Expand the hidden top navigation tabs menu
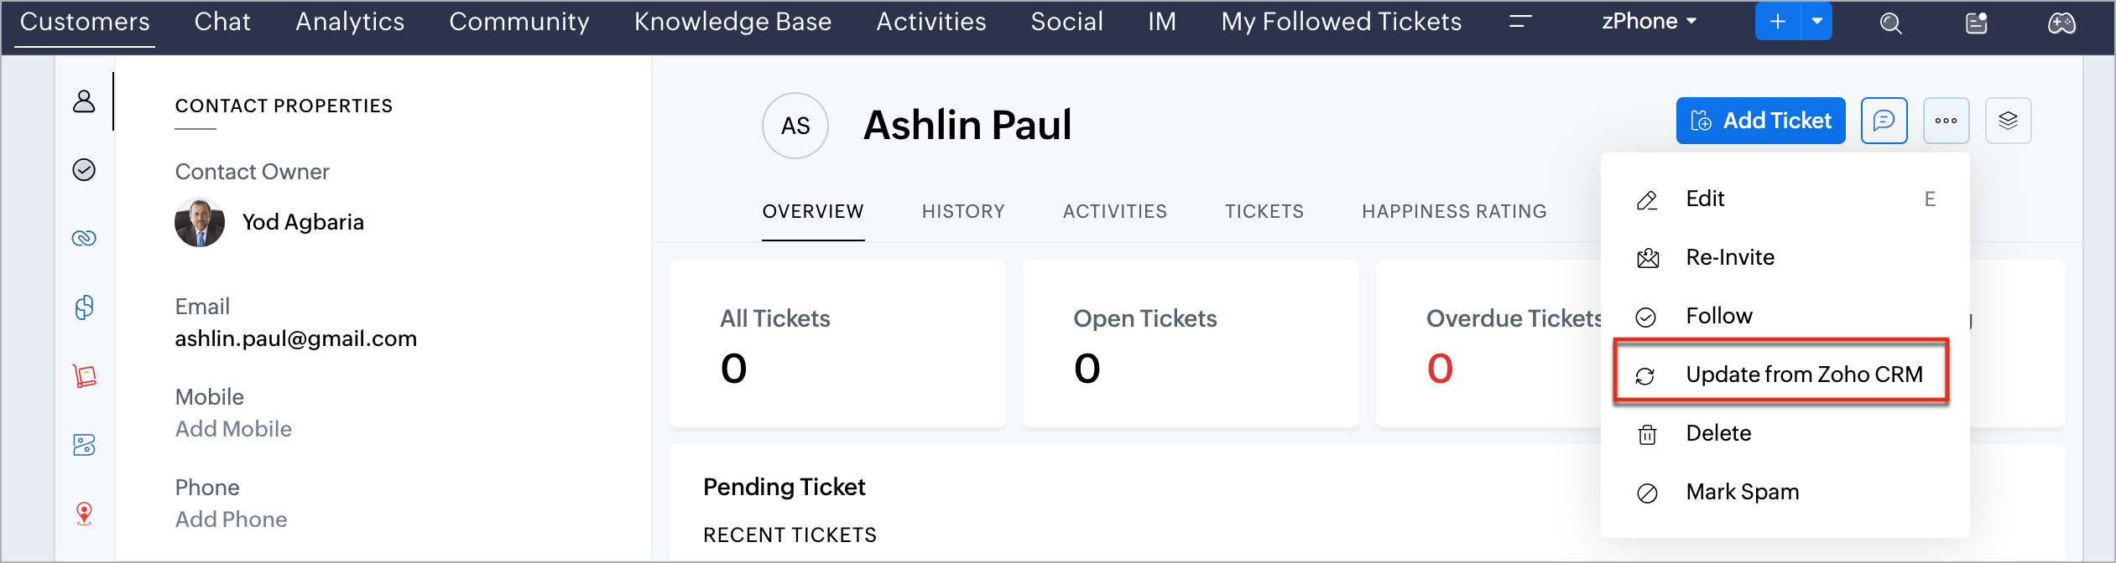The width and height of the screenshot is (2116, 563). (x=1520, y=22)
